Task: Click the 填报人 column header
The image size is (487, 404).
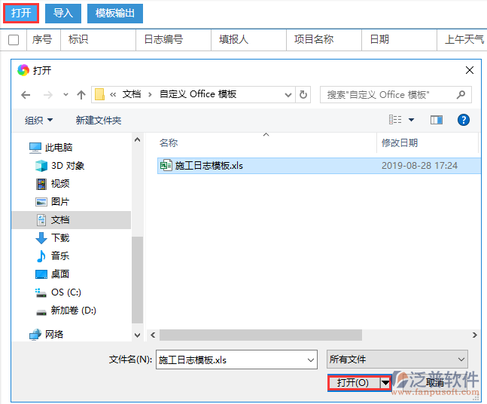Action: click(248, 39)
